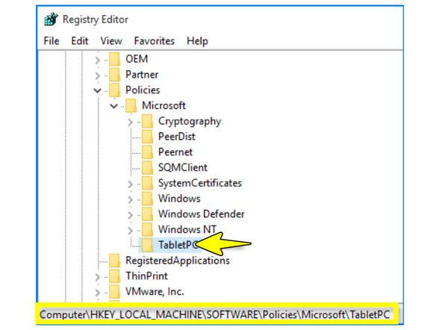Click the Windows Defender folder icon

(x=148, y=214)
